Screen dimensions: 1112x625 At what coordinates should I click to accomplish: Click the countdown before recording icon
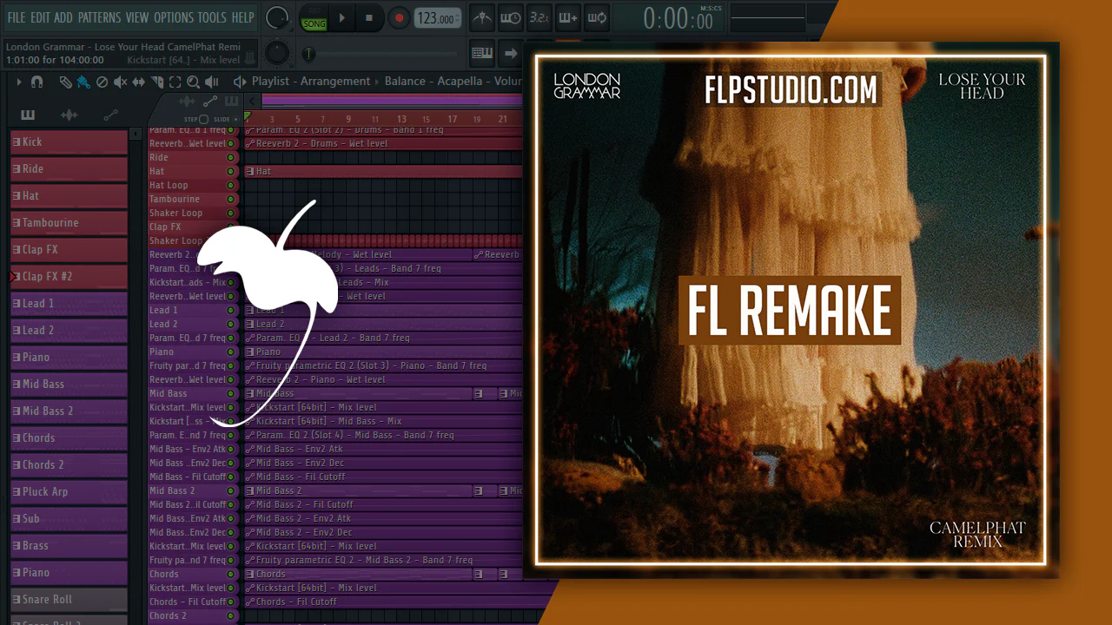[539, 17]
